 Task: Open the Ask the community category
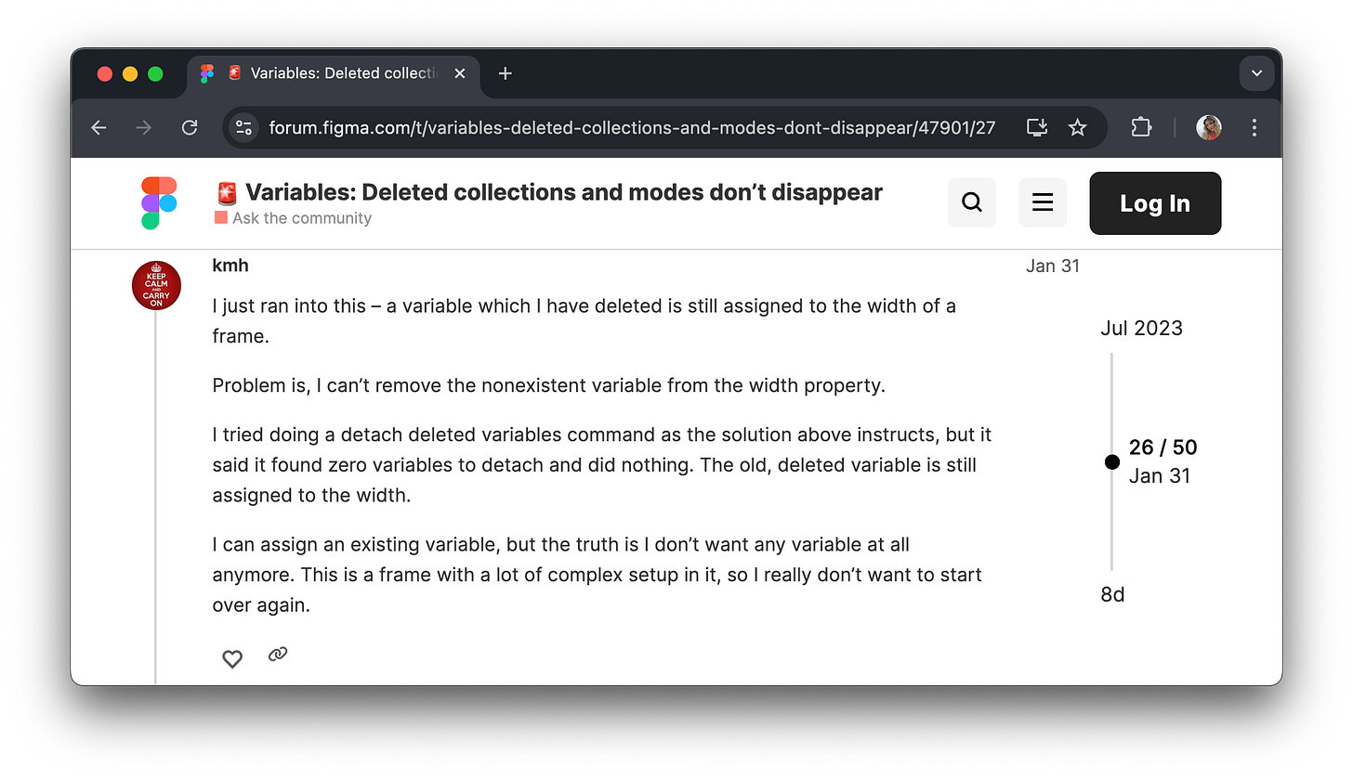(x=293, y=218)
